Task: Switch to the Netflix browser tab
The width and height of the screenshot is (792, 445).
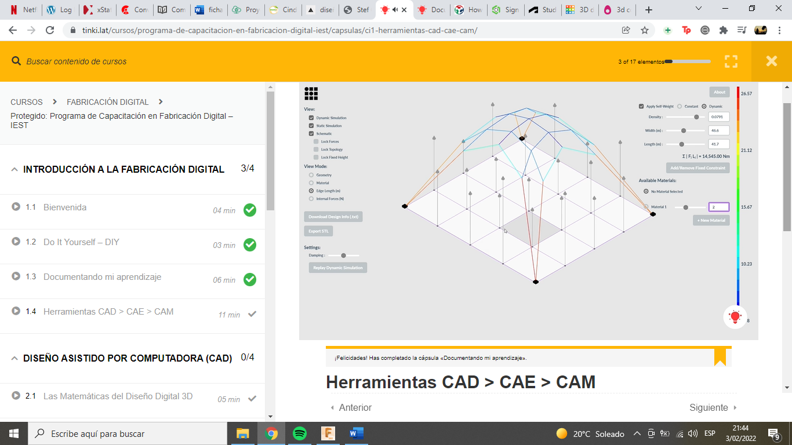Action: (23, 10)
